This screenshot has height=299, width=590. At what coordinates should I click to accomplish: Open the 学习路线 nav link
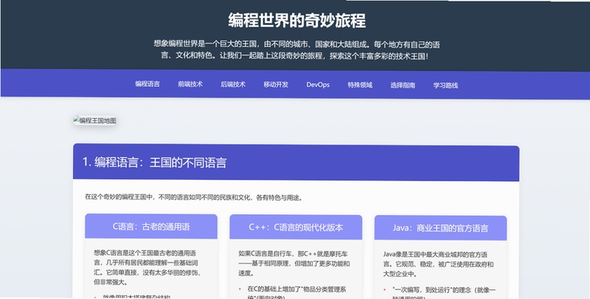[445, 85]
